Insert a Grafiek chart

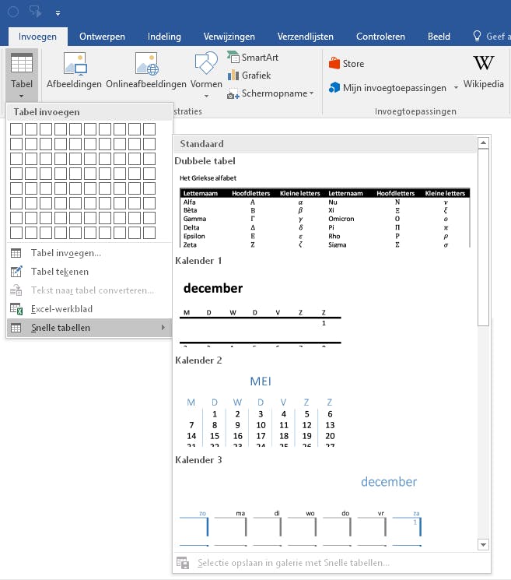250,75
